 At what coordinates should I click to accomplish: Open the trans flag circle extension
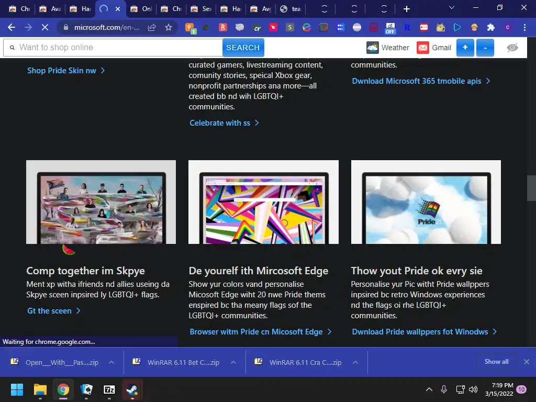click(357, 27)
